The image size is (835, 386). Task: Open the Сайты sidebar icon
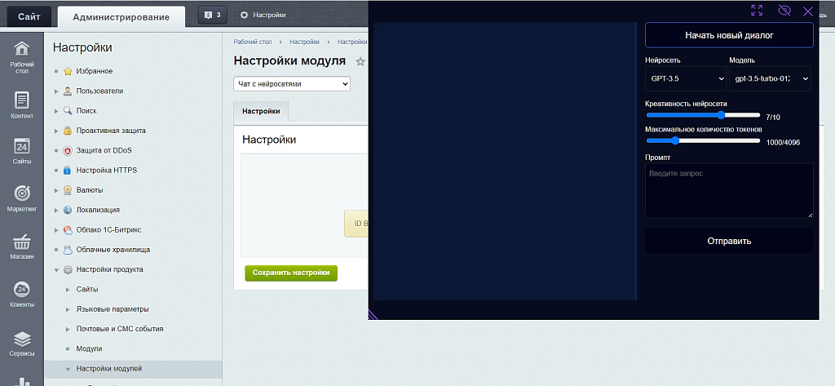click(22, 151)
